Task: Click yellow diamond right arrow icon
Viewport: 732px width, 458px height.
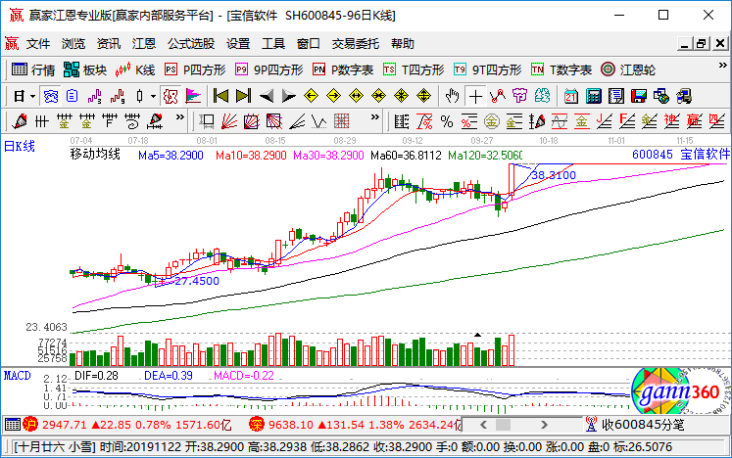Action: click(x=333, y=97)
